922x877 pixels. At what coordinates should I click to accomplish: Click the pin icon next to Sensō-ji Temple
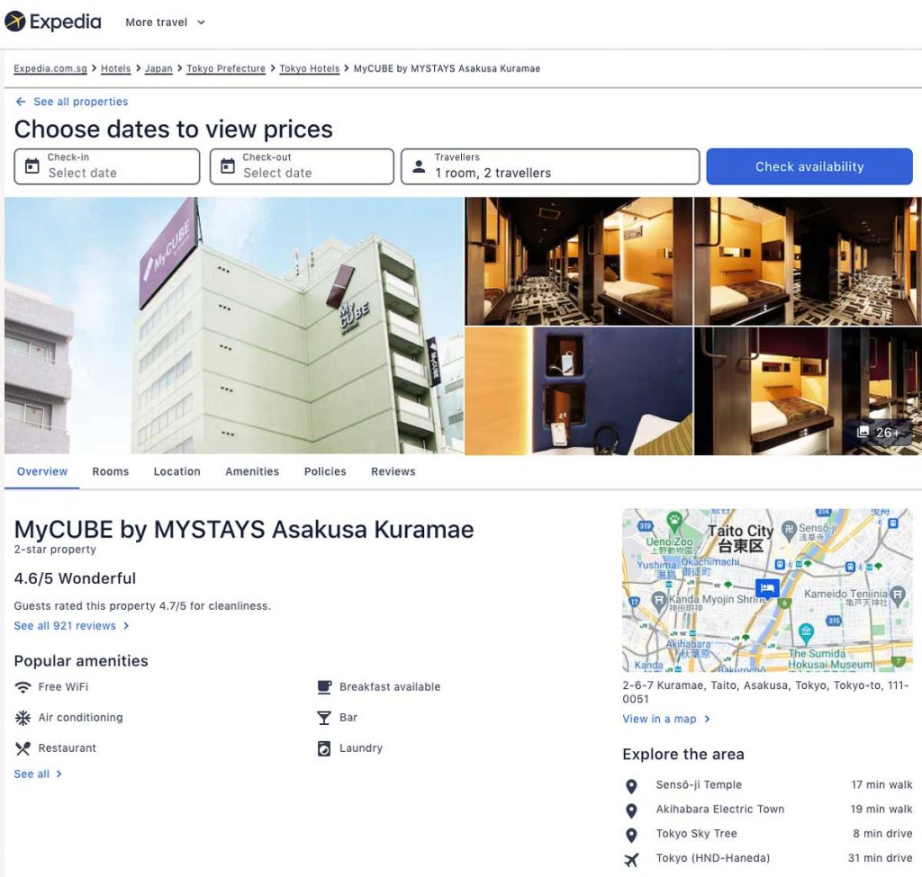coord(631,786)
